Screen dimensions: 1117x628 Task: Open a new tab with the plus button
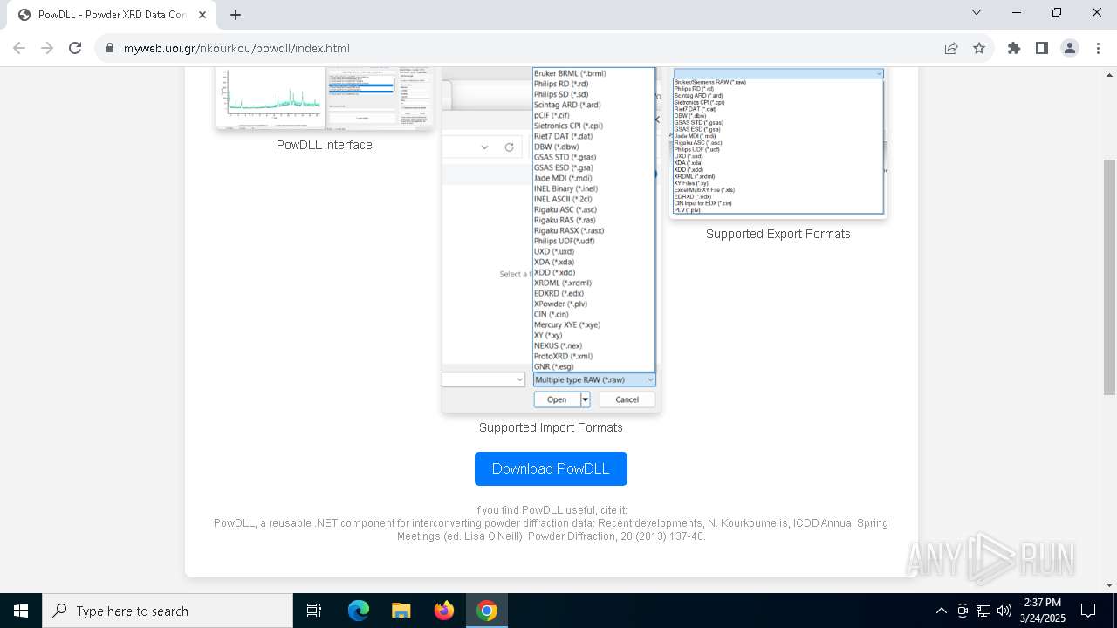[x=236, y=15]
